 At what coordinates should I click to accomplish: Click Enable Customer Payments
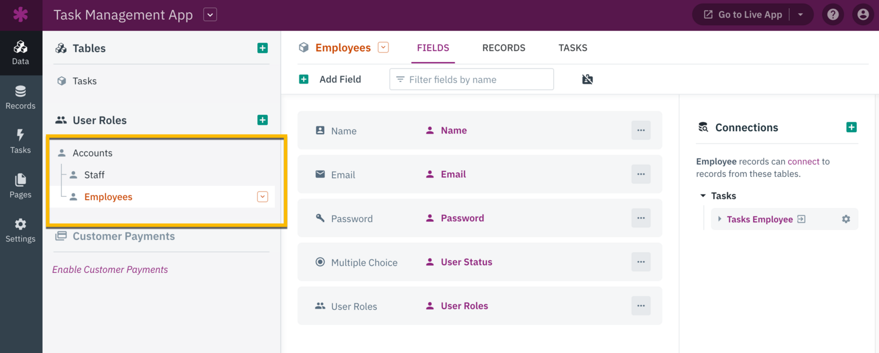[x=110, y=269]
